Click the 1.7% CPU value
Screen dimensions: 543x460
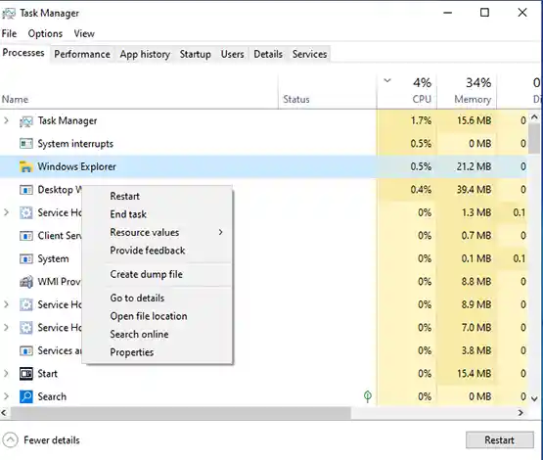pyautogui.click(x=421, y=120)
